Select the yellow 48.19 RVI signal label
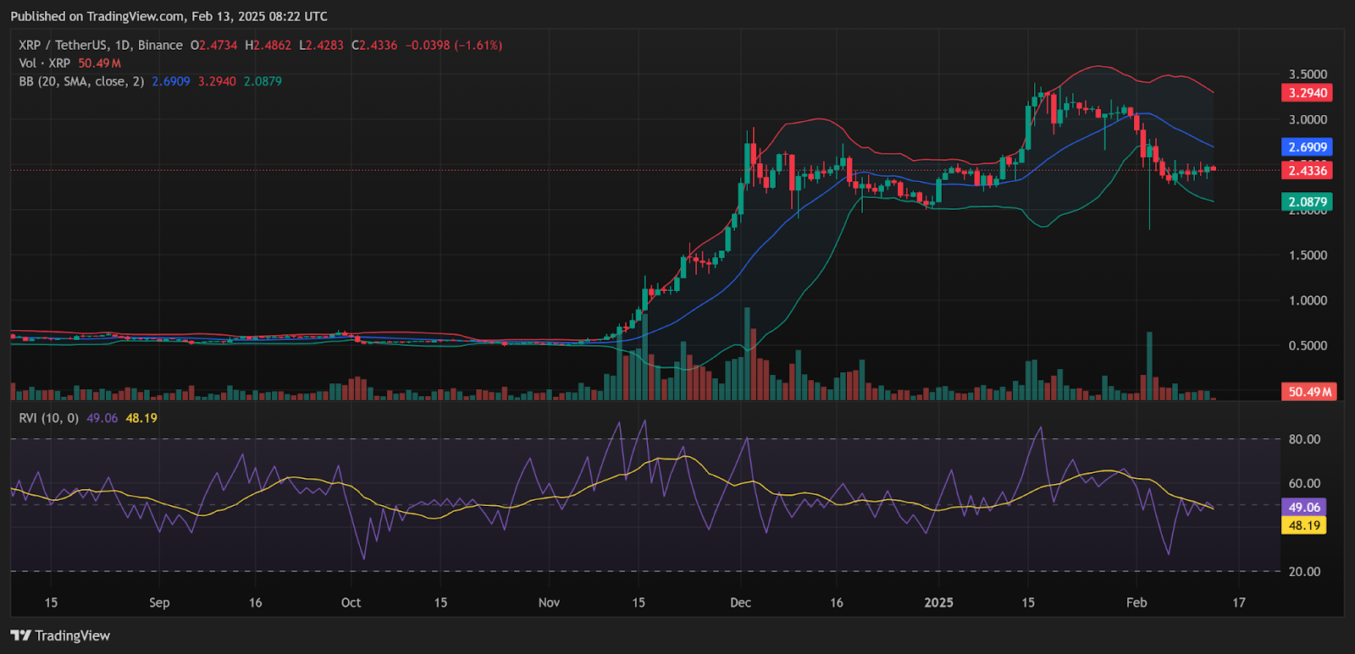The width and height of the screenshot is (1355, 654). coord(1304,525)
